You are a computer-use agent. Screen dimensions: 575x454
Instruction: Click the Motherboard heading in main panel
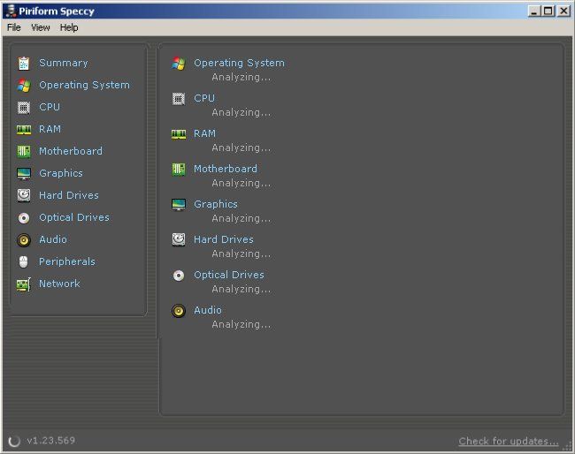226,169
